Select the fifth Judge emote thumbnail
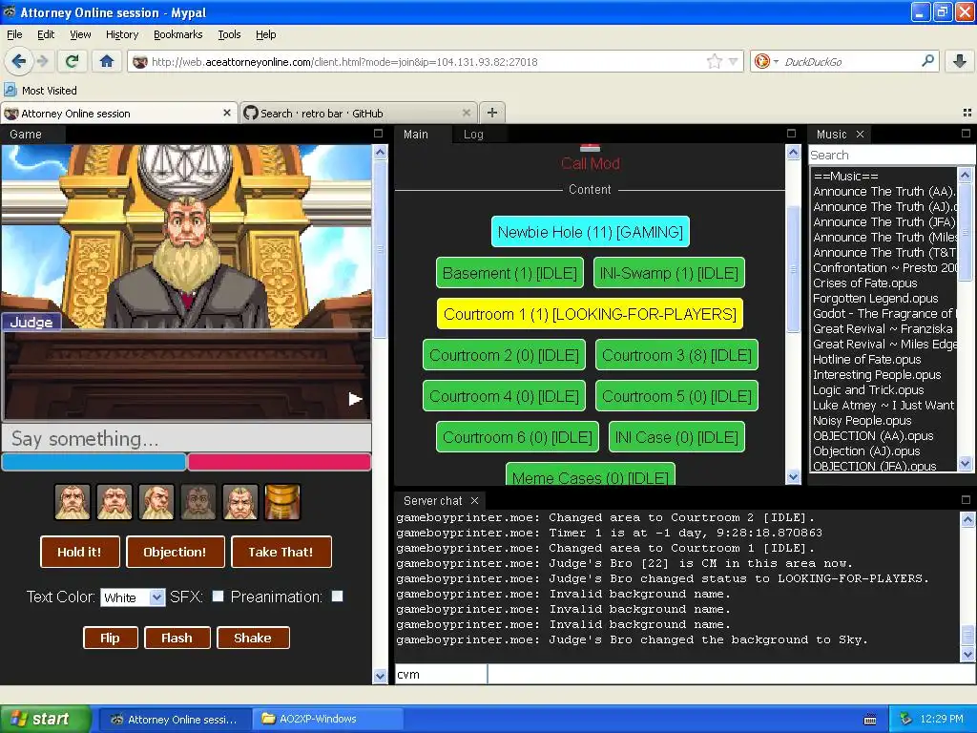Screen dimensions: 977x733 [x=239, y=502]
